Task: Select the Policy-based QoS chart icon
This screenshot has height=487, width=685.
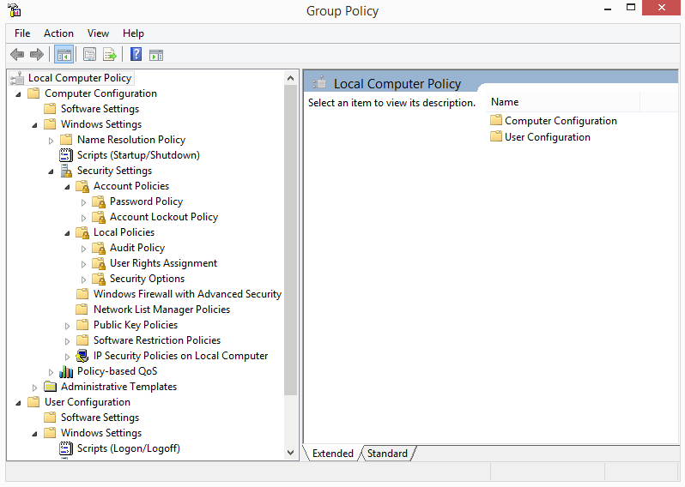Action: click(66, 371)
